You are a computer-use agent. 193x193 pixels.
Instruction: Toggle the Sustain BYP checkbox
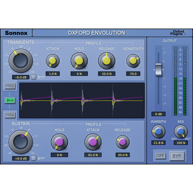pos(34,158)
